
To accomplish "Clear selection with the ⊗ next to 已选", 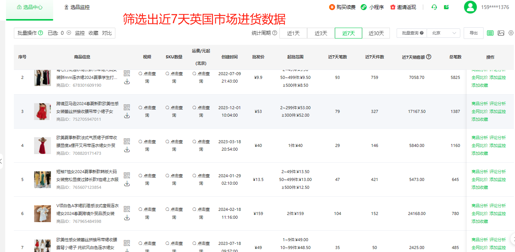I will click(68, 33).
